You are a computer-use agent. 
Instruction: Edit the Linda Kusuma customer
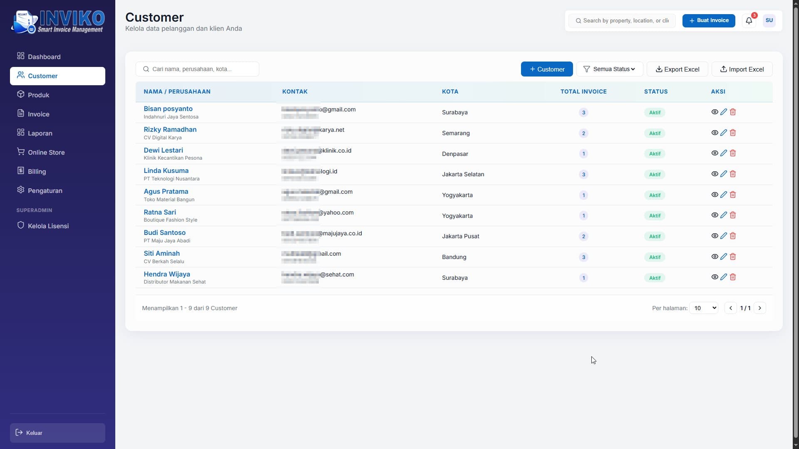click(x=724, y=174)
